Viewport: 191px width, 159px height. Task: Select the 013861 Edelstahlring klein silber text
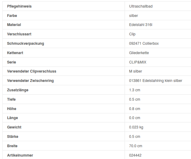(x=156, y=81)
